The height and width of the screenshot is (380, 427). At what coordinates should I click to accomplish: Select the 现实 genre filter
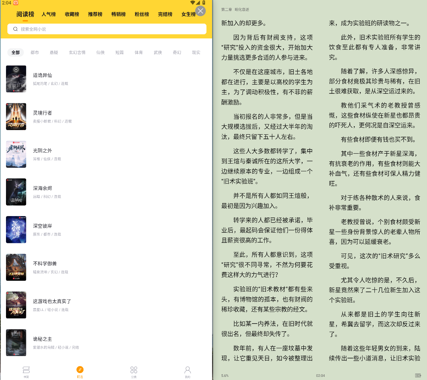coord(196,53)
